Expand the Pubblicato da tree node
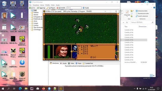Screen dimensions: 162x91 pos(30,19)
